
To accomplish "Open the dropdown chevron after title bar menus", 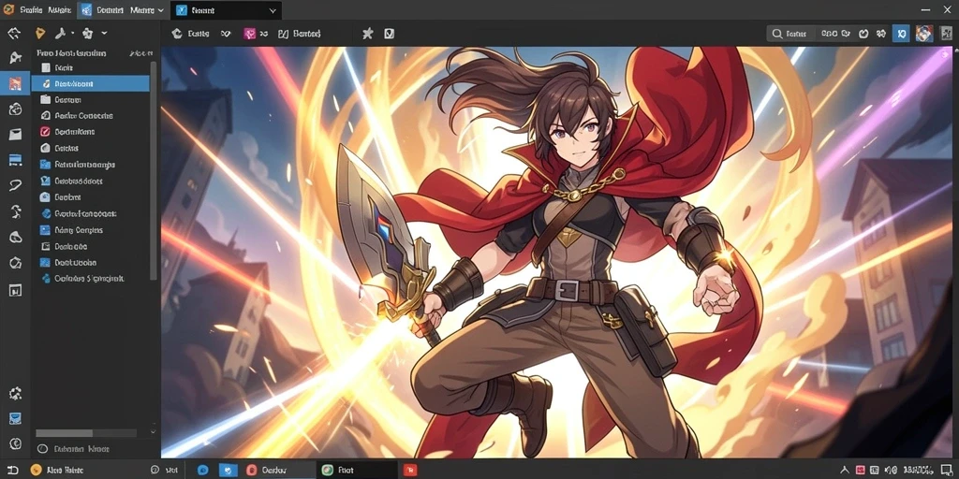I will 160,9.
